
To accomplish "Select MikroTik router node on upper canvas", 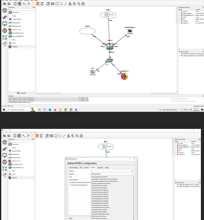I will pos(110,47).
